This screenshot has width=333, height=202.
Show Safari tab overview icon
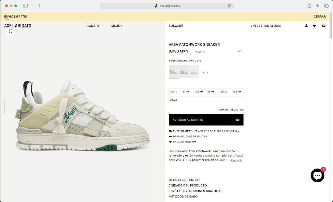pos(326,6)
